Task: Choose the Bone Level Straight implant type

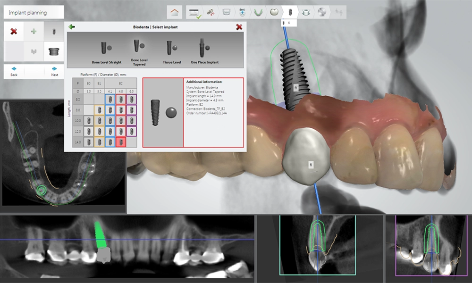Action: [105, 52]
